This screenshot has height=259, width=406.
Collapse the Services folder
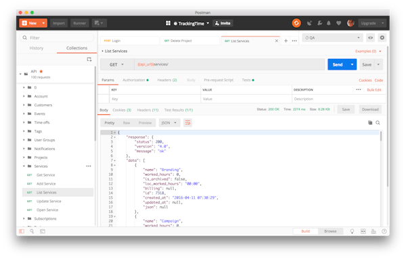tap(24, 166)
